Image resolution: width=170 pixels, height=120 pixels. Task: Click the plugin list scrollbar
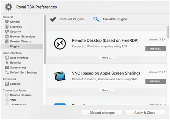(x=168, y=32)
